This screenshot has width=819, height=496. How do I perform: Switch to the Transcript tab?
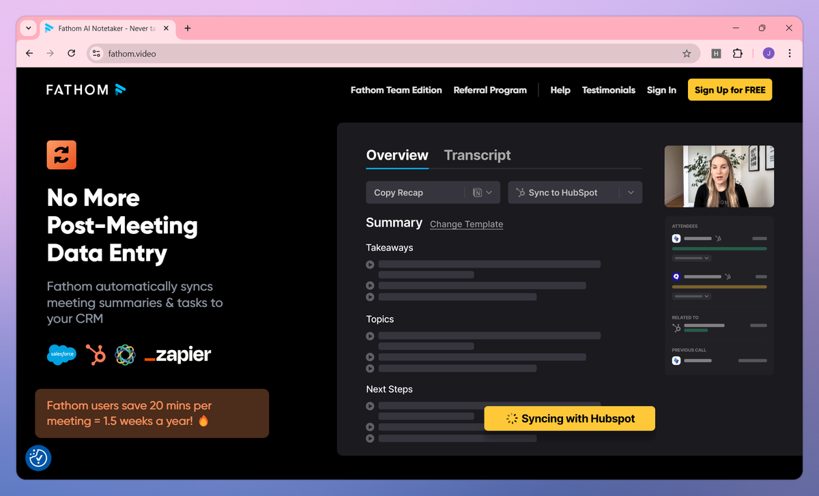(x=477, y=155)
